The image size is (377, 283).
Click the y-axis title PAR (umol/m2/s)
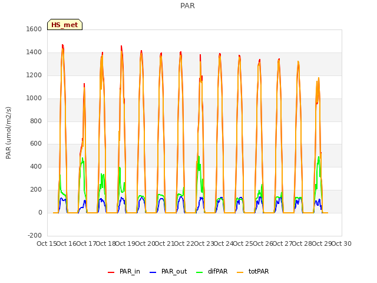(x=8, y=133)
